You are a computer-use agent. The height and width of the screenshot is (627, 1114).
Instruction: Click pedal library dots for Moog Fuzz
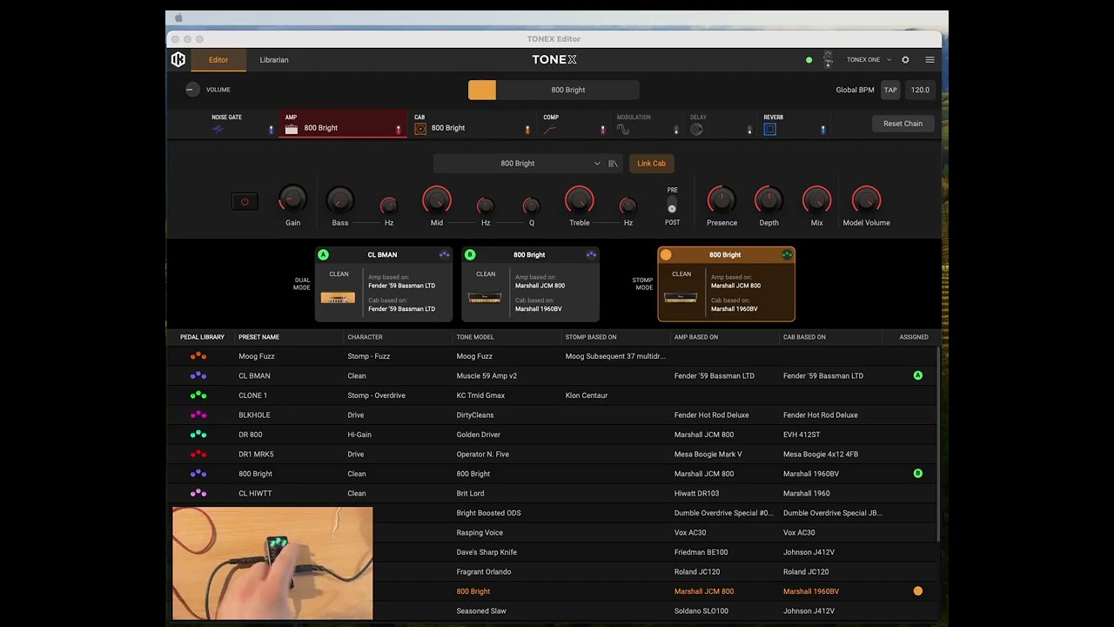198,355
